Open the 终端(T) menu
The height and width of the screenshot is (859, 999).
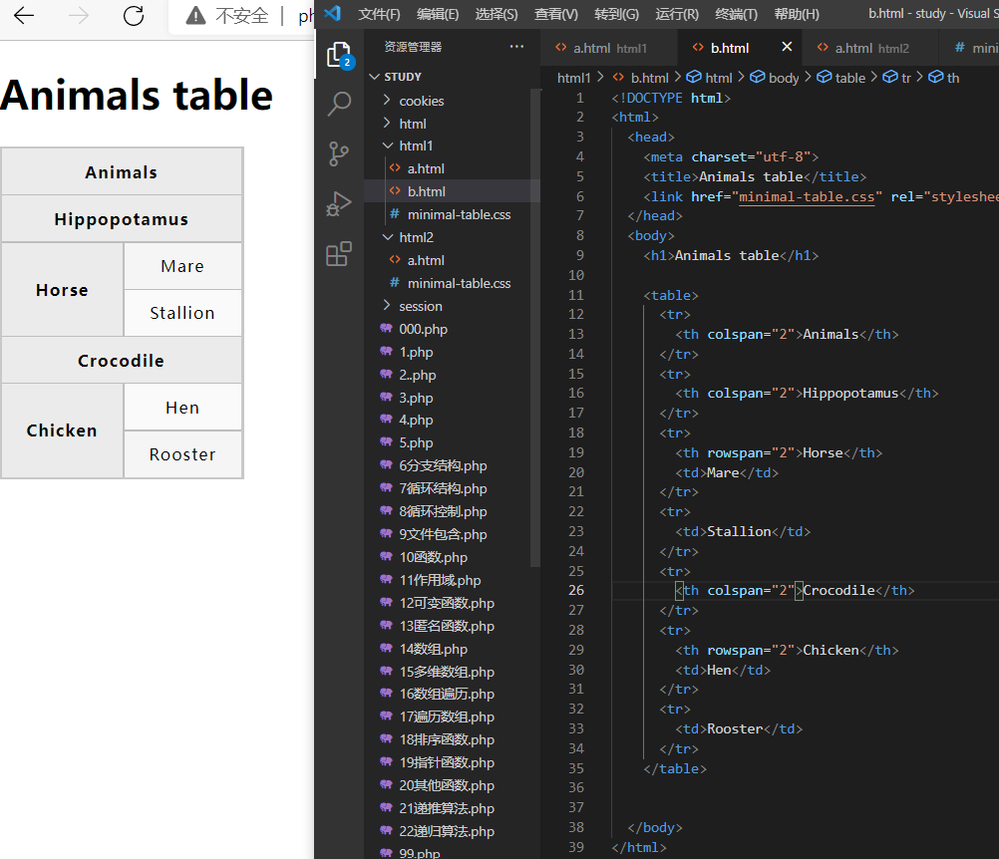(736, 14)
